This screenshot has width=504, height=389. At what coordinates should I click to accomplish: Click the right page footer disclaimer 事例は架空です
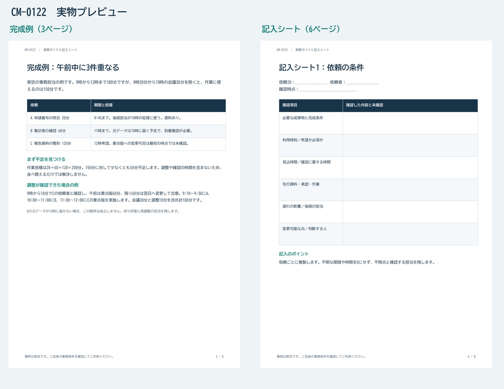pos(321,357)
